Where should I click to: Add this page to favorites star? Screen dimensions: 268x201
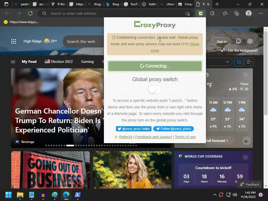click(x=188, y=14)
